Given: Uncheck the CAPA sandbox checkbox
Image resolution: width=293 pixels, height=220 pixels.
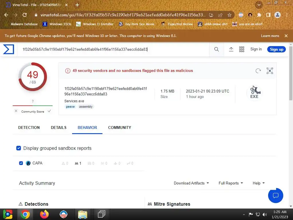Looking at the screenshot, I should point(21,163).
